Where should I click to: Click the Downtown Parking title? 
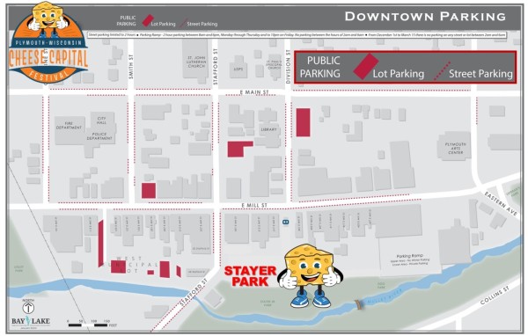[x=425, y=17]
